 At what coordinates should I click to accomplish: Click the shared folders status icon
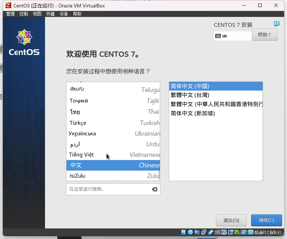tap(217, 232)
